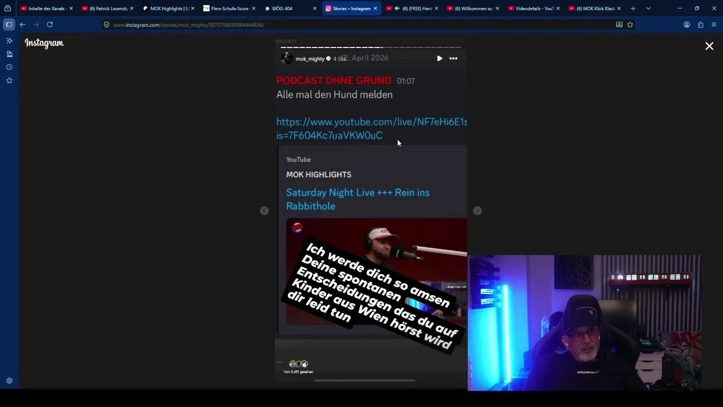723x407 pixels.
Task: Open the bookmarks panel icon in left sidebar
Action: [x=9, y=54]
